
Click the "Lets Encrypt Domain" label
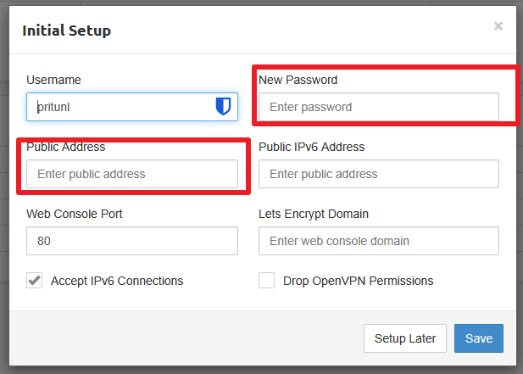tap(314, 214)
